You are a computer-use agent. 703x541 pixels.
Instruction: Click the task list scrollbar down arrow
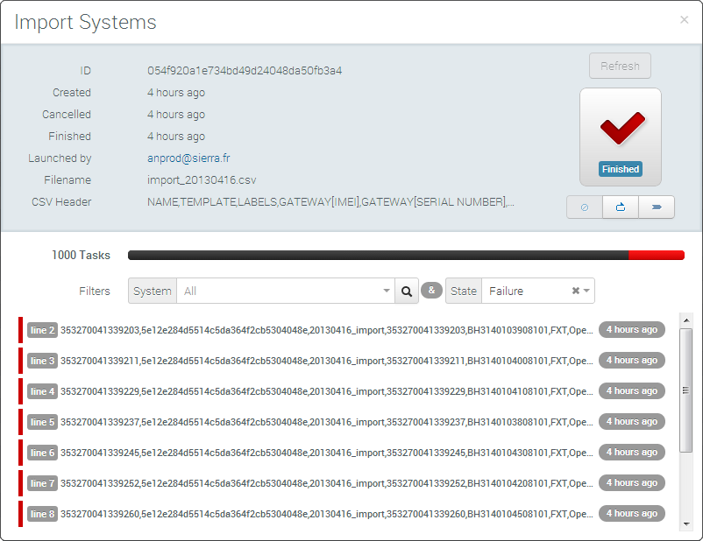pos(685,523)
